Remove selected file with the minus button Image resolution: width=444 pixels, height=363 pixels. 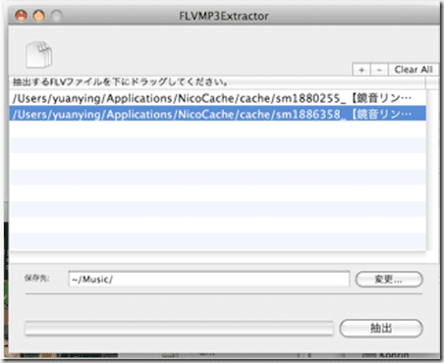tap(379, 70)
